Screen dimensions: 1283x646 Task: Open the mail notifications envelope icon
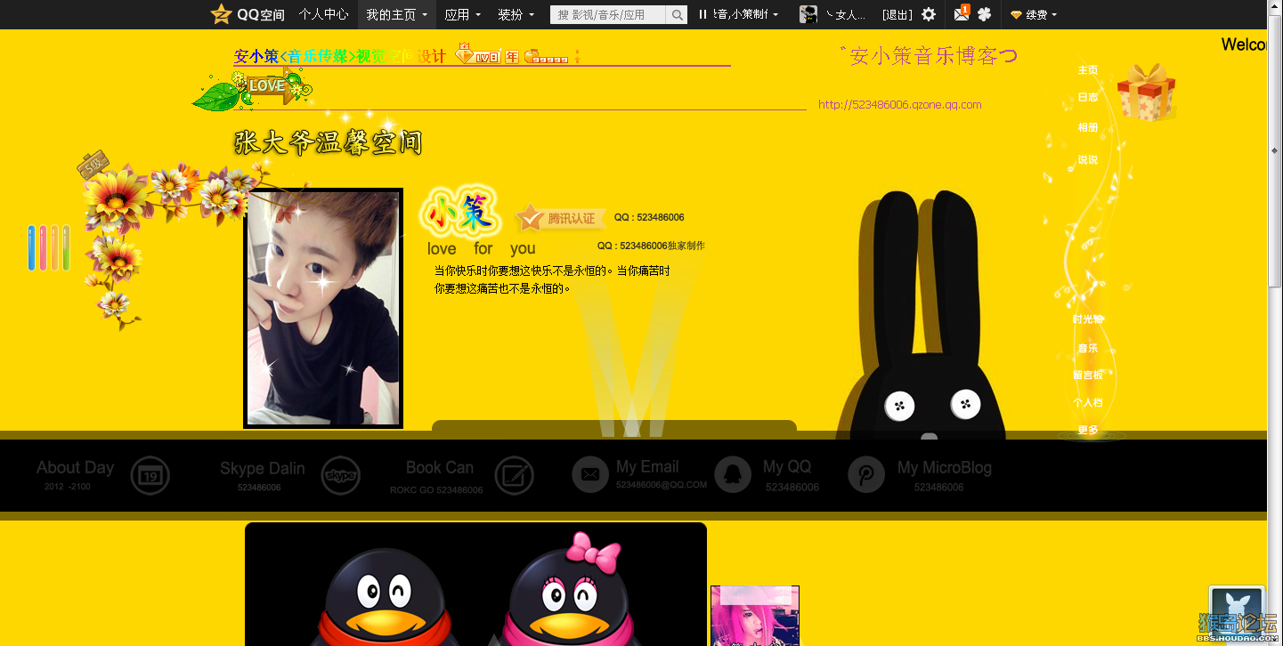962,13
